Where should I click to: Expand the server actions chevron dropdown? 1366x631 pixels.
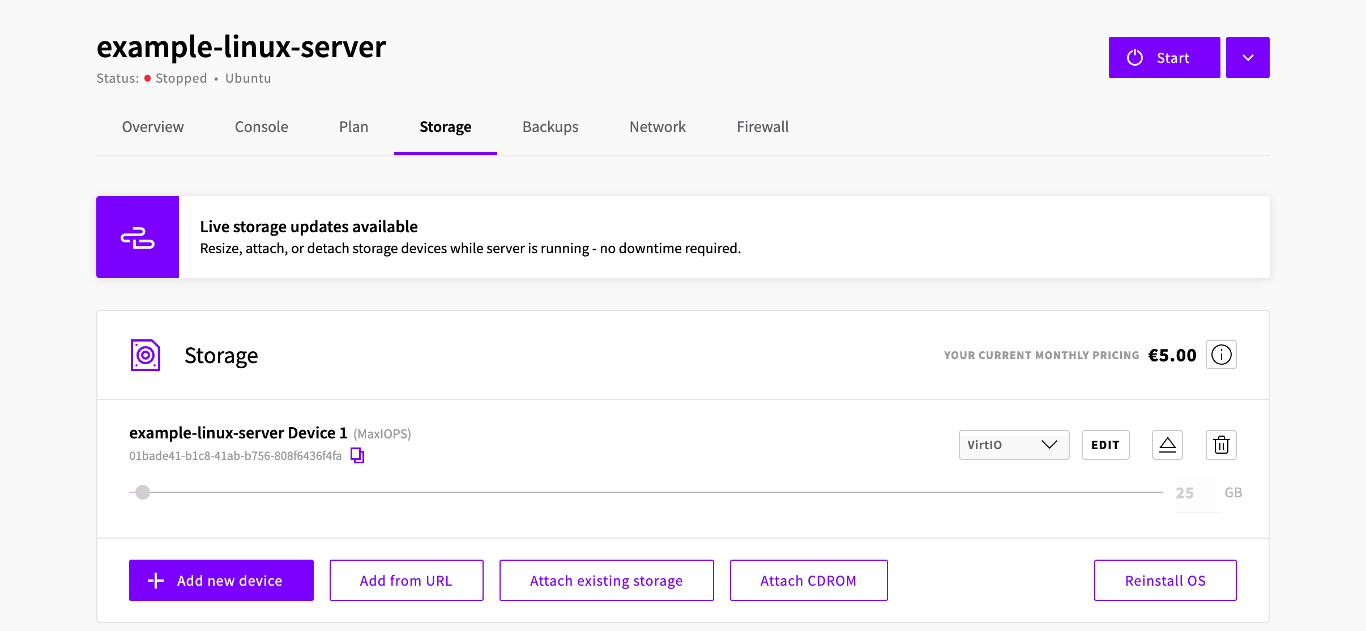coord(1248,58)
